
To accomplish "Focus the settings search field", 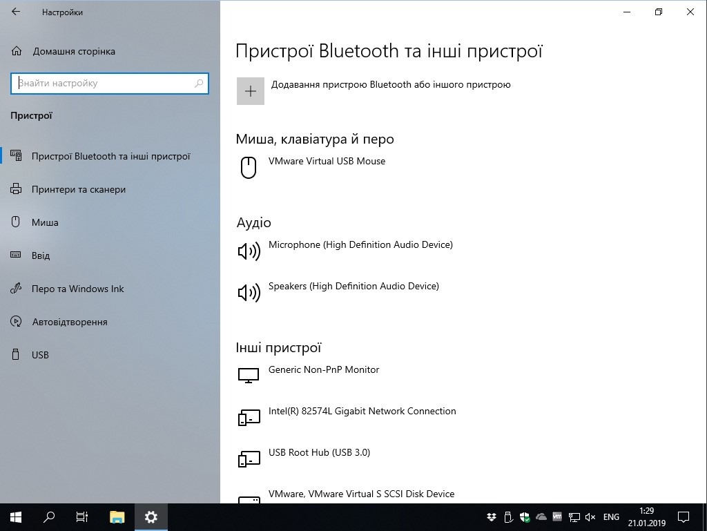I will [110, 84].
